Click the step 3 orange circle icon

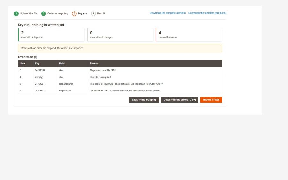pos(74,13)
